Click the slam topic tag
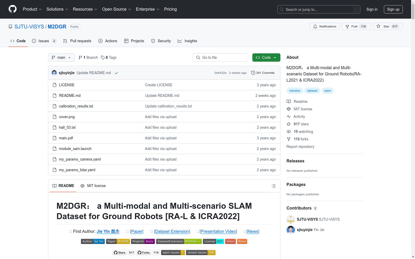This screenshot has width=415, height=259. pyautogui.click(x=328, y=91)
